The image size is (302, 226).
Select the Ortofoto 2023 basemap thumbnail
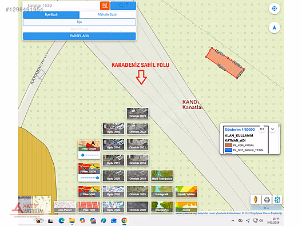click(x=137, y=113)
